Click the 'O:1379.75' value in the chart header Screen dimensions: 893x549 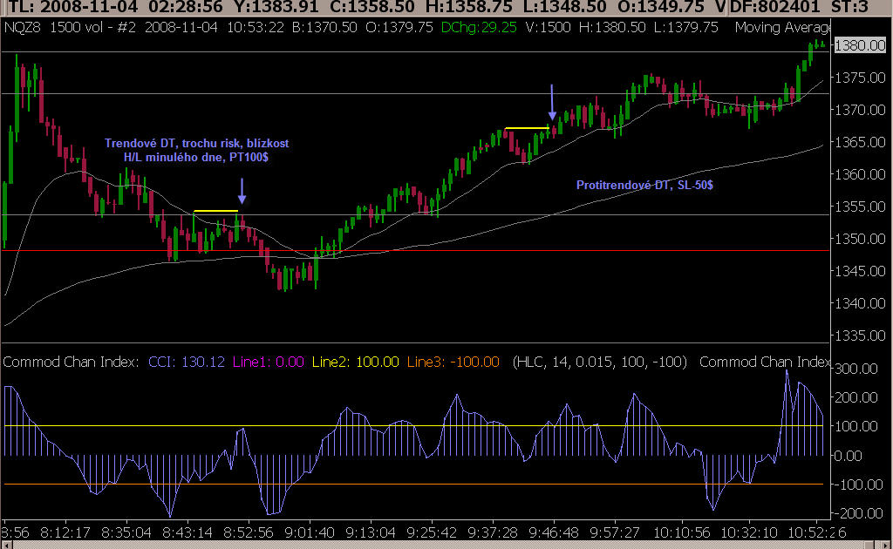(x=399, y=27)
